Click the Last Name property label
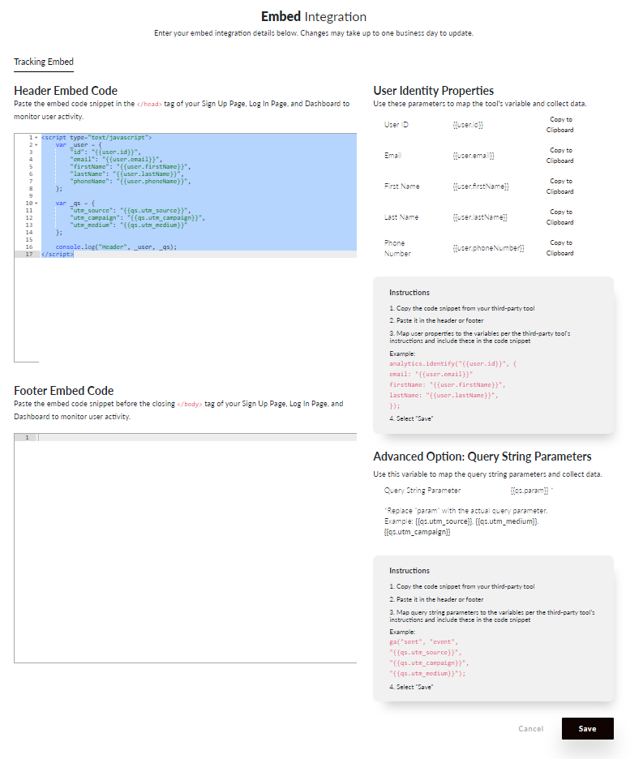Image resolution: width=643 pixels, height=759 pixels. 401,217
